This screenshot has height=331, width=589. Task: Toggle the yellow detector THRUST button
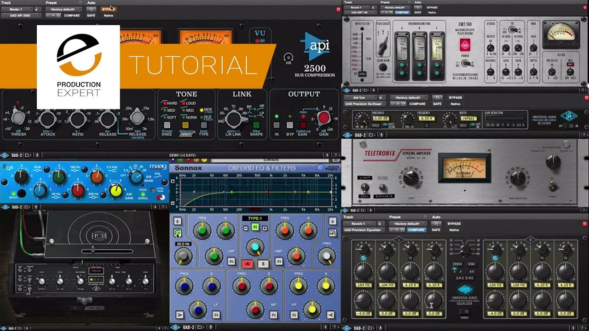click(185, 125)
